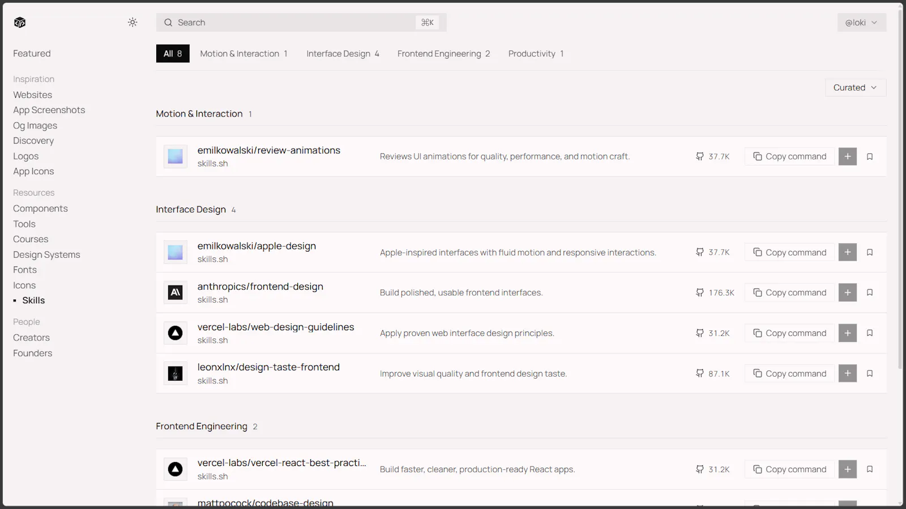
Task: Bookmark web-design-guidelines skill
Action: click(870, 333)
